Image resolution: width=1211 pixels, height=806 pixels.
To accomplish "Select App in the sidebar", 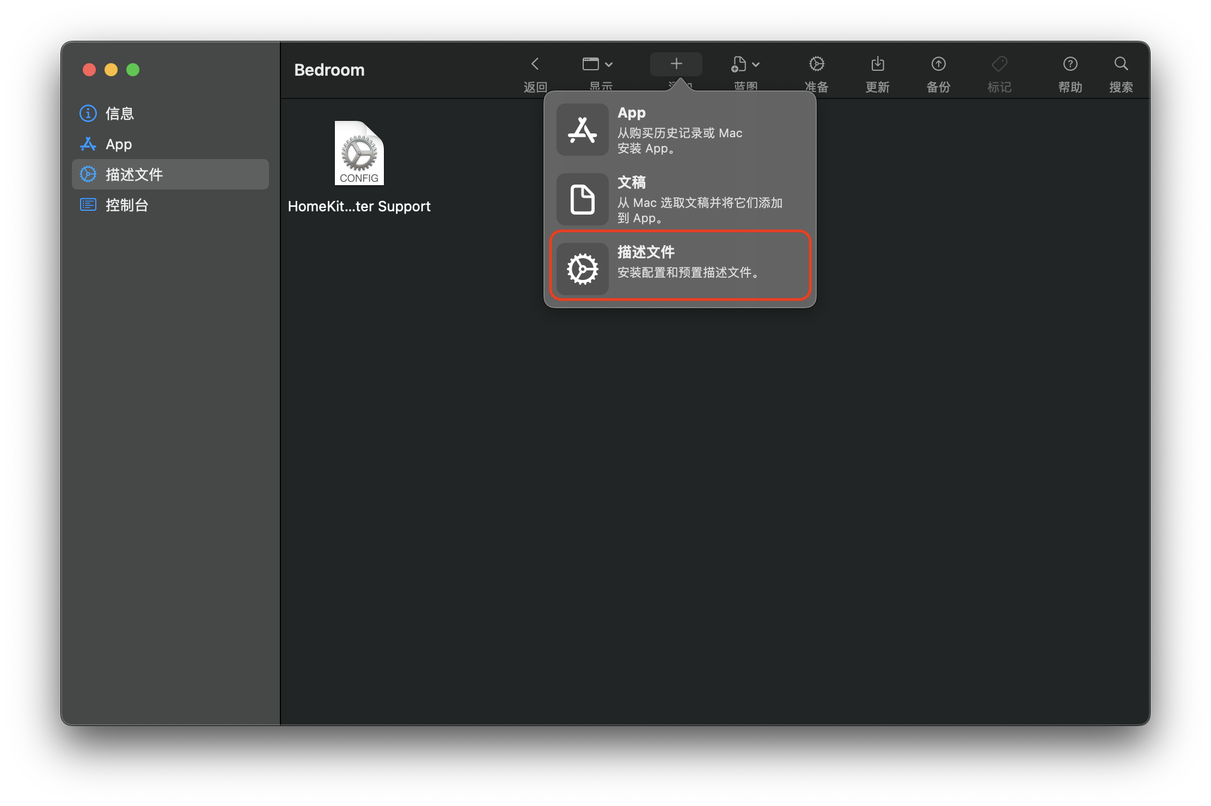I will click(118, 144).
